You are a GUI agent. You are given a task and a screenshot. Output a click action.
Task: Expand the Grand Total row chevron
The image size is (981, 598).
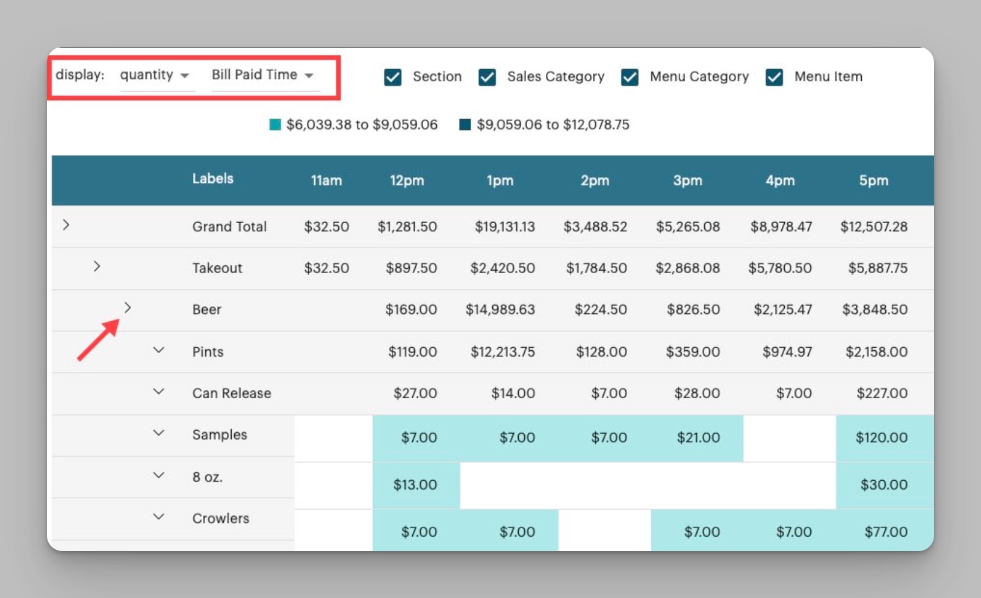(x=66, y=225)
